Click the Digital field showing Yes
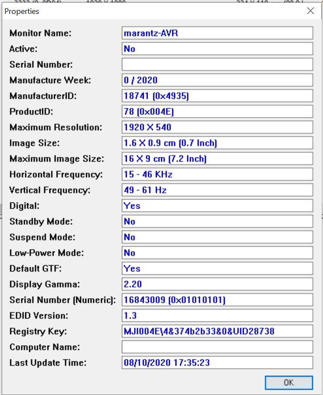This screenshot has height=395, width=323. coord(217,205)
